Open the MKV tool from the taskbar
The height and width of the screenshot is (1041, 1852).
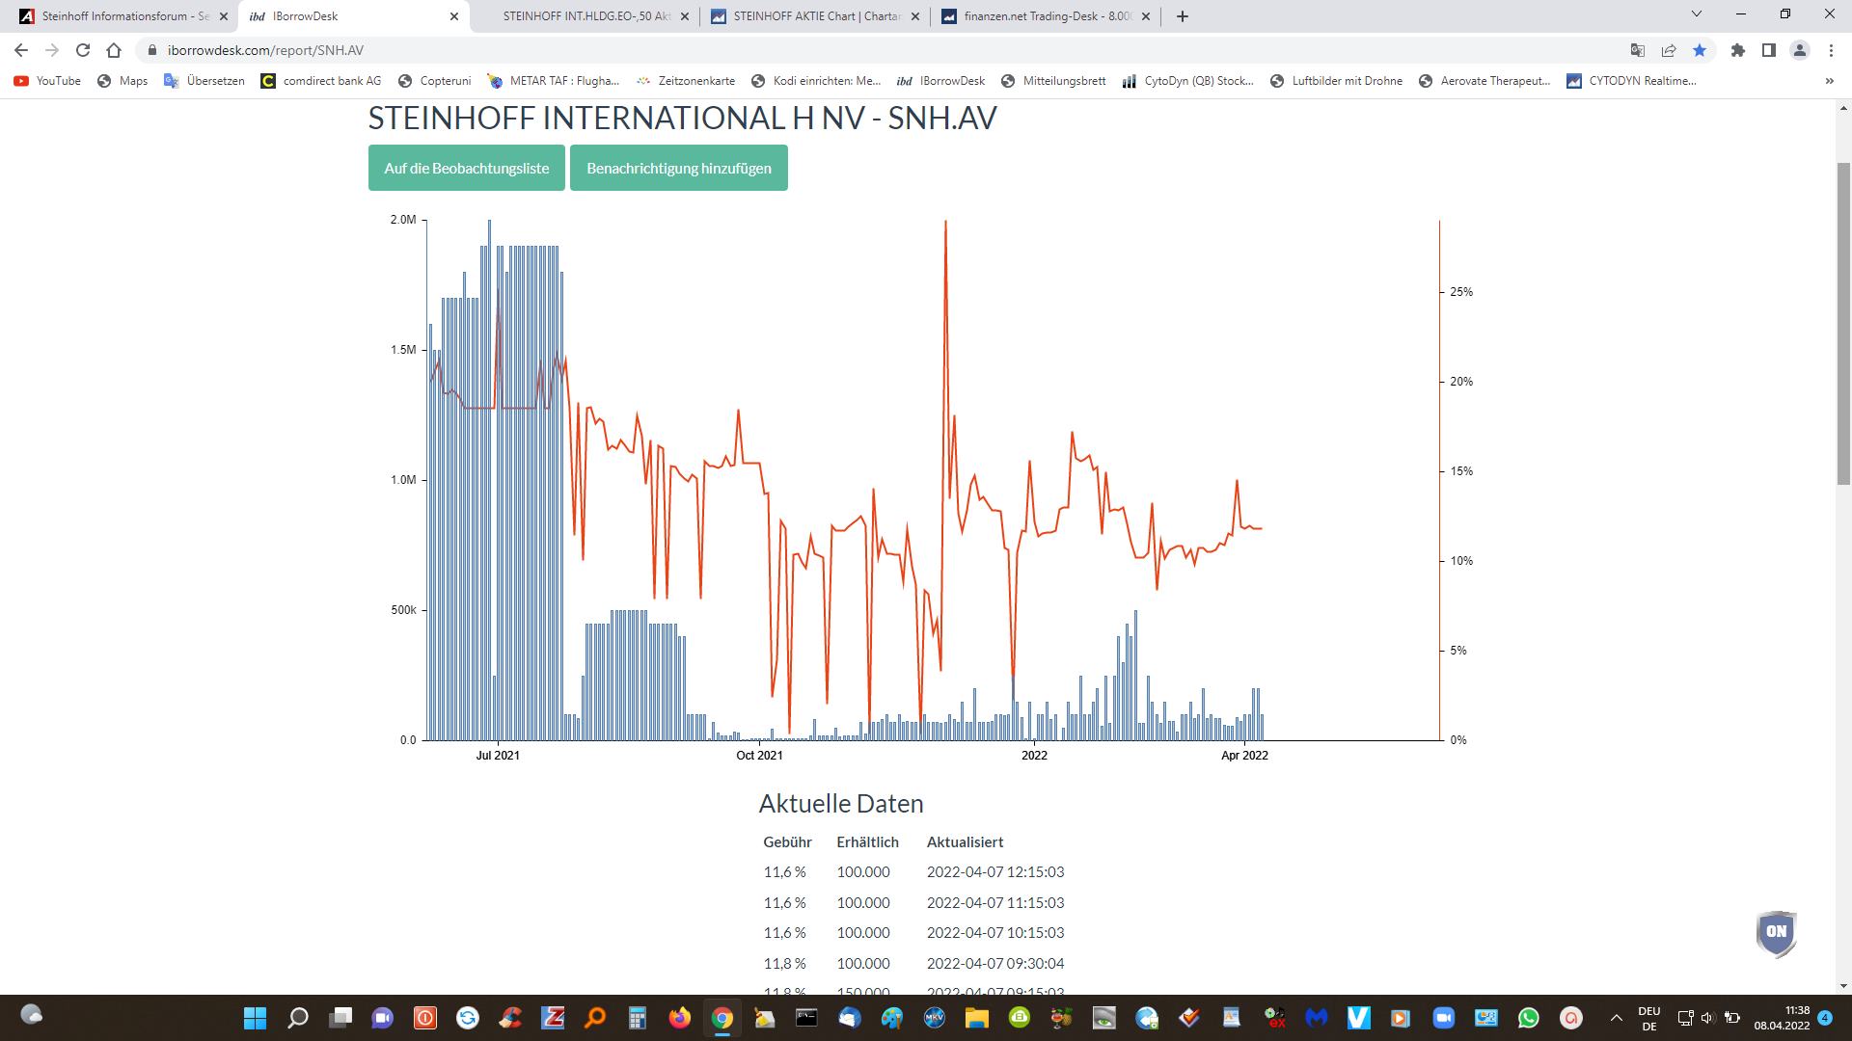coord(935,1018)
